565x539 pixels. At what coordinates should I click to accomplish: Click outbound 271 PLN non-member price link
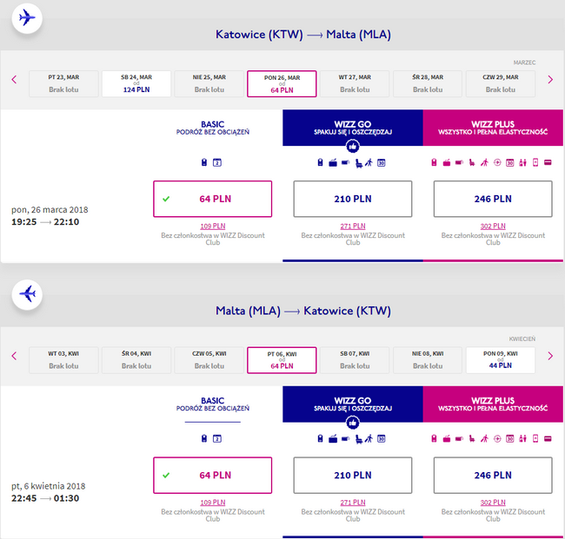click(x=353, y=226)
